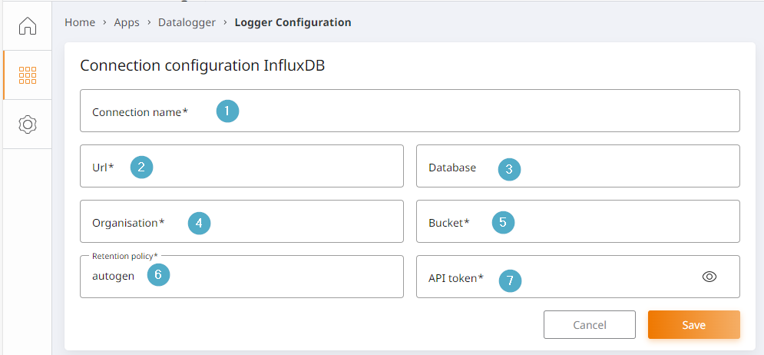
Task: Focus the API token input field
Action: pos(578,277)
